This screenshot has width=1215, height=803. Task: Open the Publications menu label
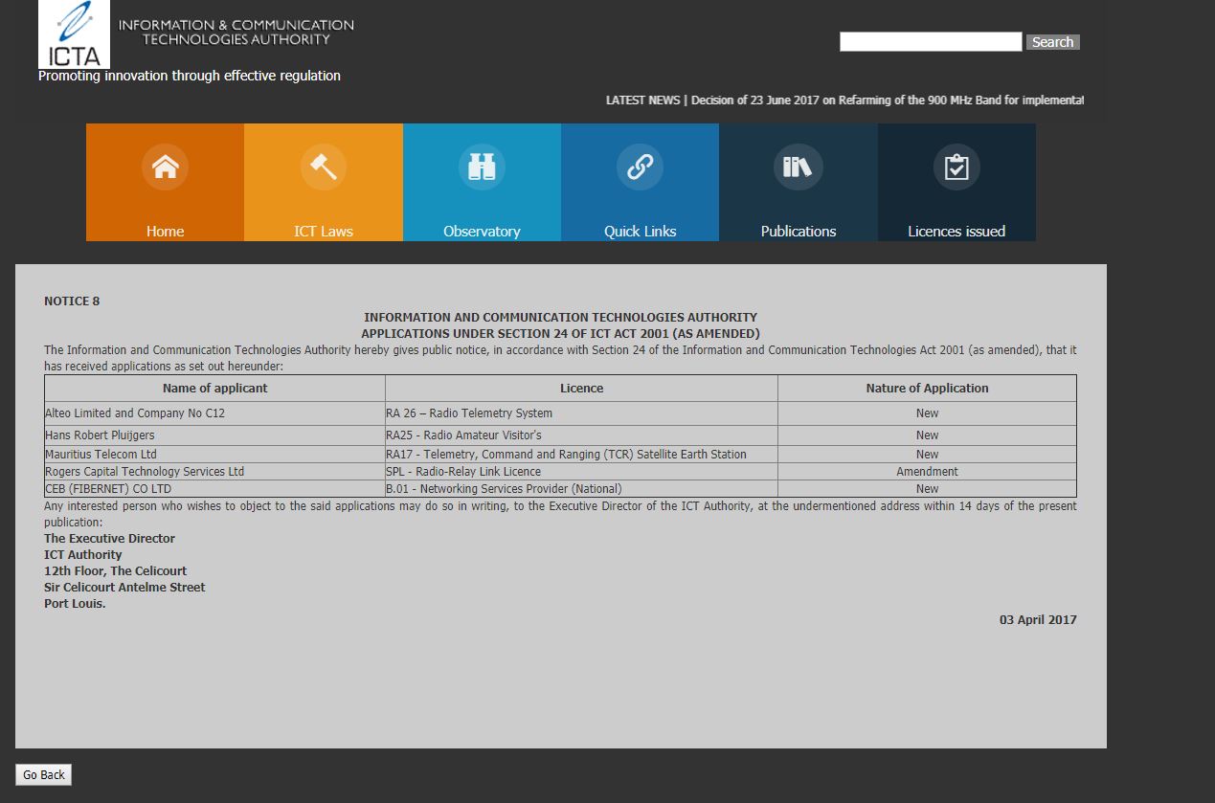pos(799,232)
